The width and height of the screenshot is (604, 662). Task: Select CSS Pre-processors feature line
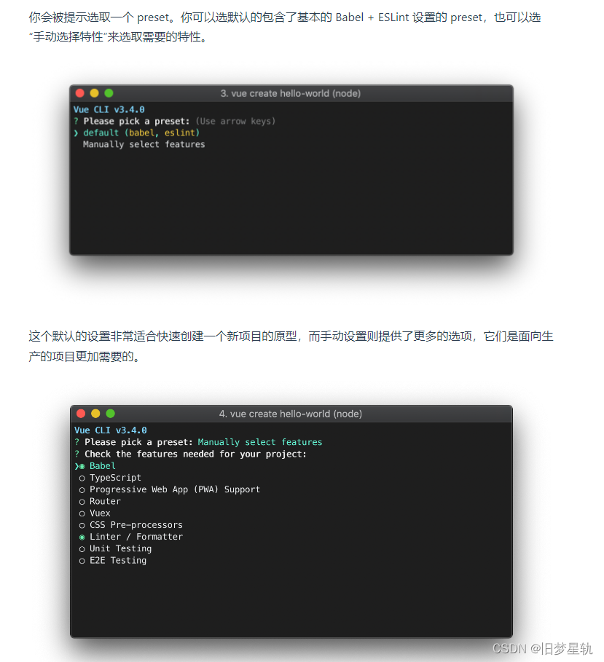136,525
